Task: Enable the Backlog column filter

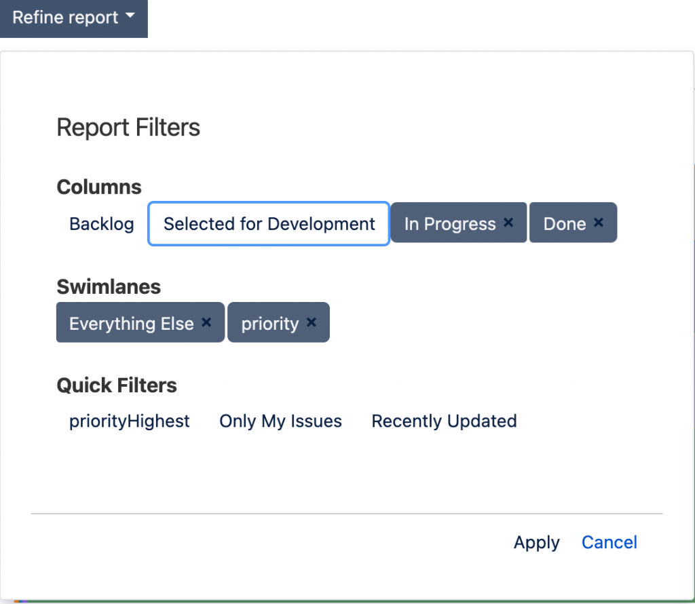Action: coord(102,224)
